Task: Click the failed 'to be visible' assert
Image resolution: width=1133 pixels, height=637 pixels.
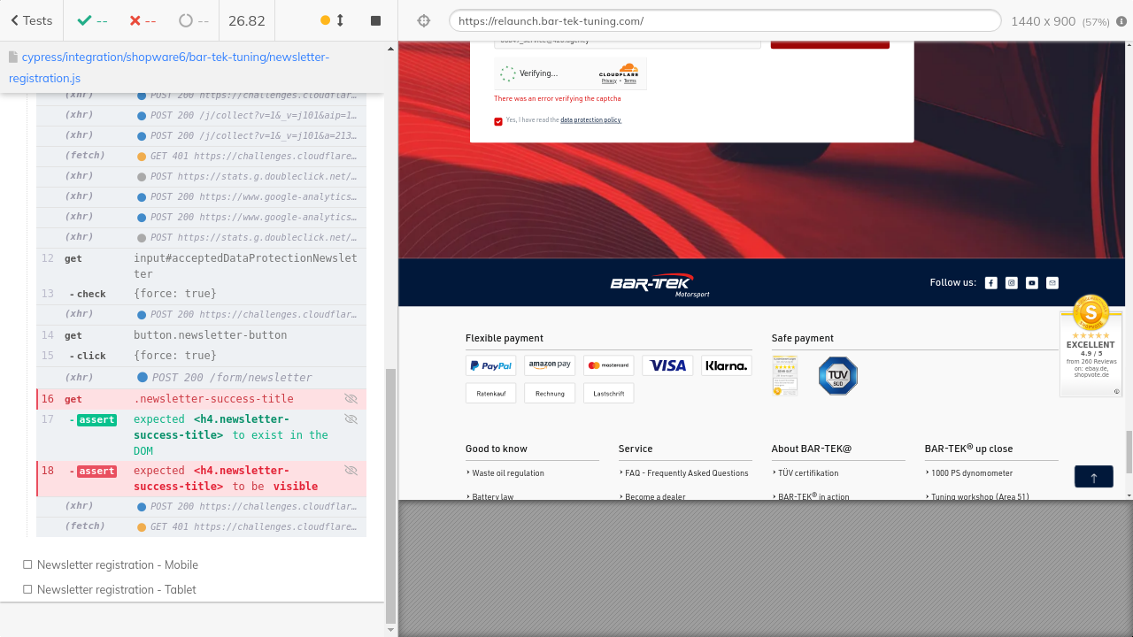Action: pos(225,479)
